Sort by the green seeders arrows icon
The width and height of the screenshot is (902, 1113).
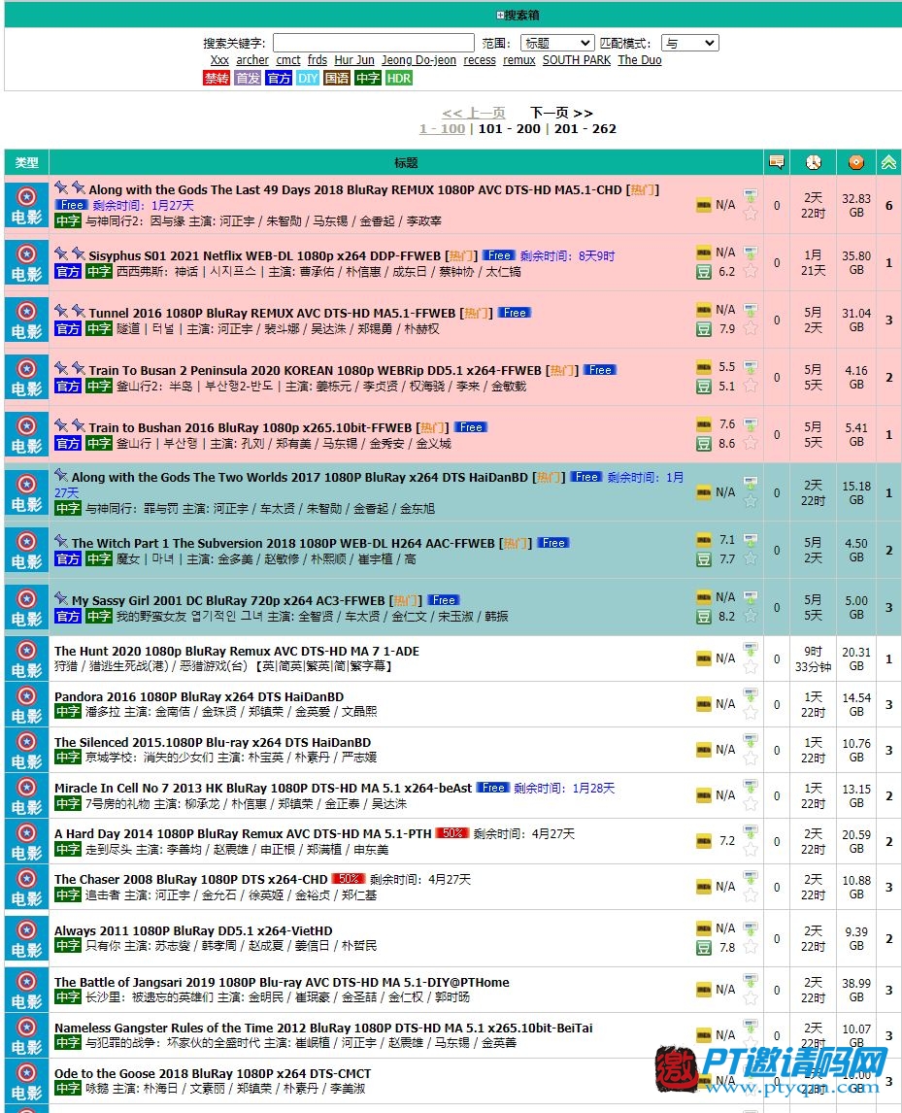point(888,162)
